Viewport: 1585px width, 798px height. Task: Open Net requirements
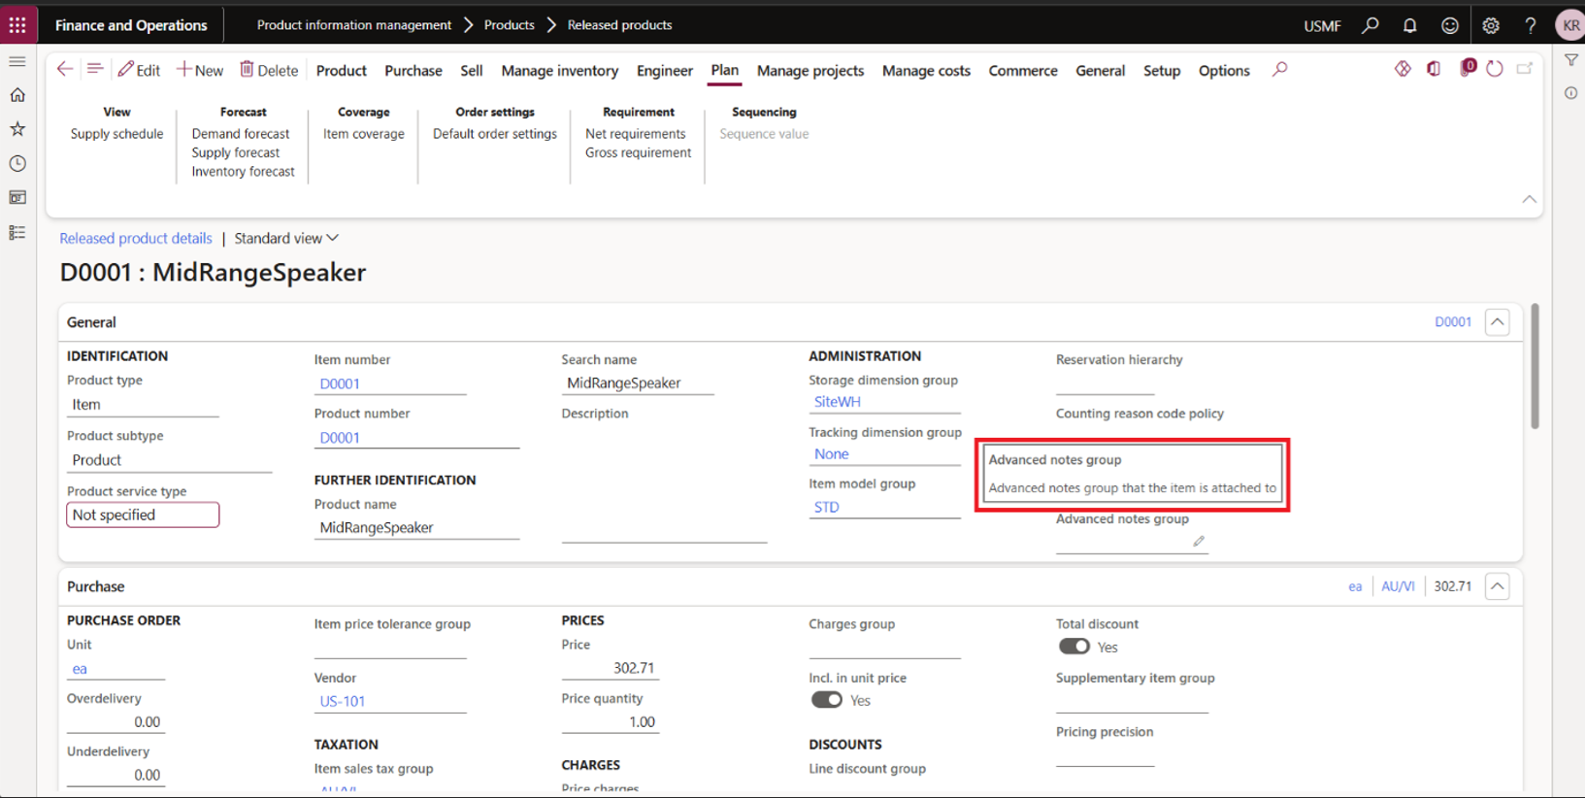tap(636, 134)
